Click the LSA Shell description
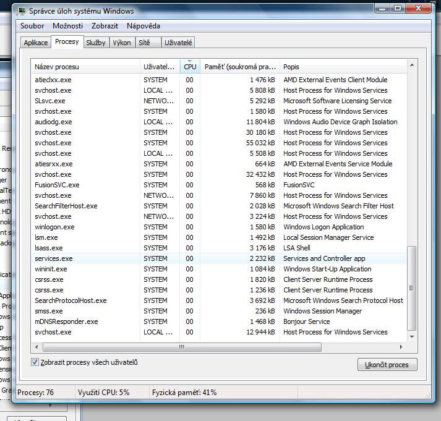Image resolution: width=441 pixels, height=421 pixels. tap(297, 248)
